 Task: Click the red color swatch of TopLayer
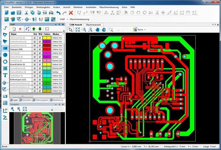(x=47, y=49)
